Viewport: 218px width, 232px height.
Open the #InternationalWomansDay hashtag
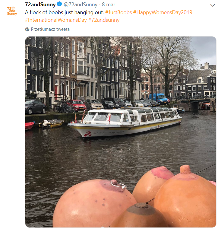coord(56,20)
